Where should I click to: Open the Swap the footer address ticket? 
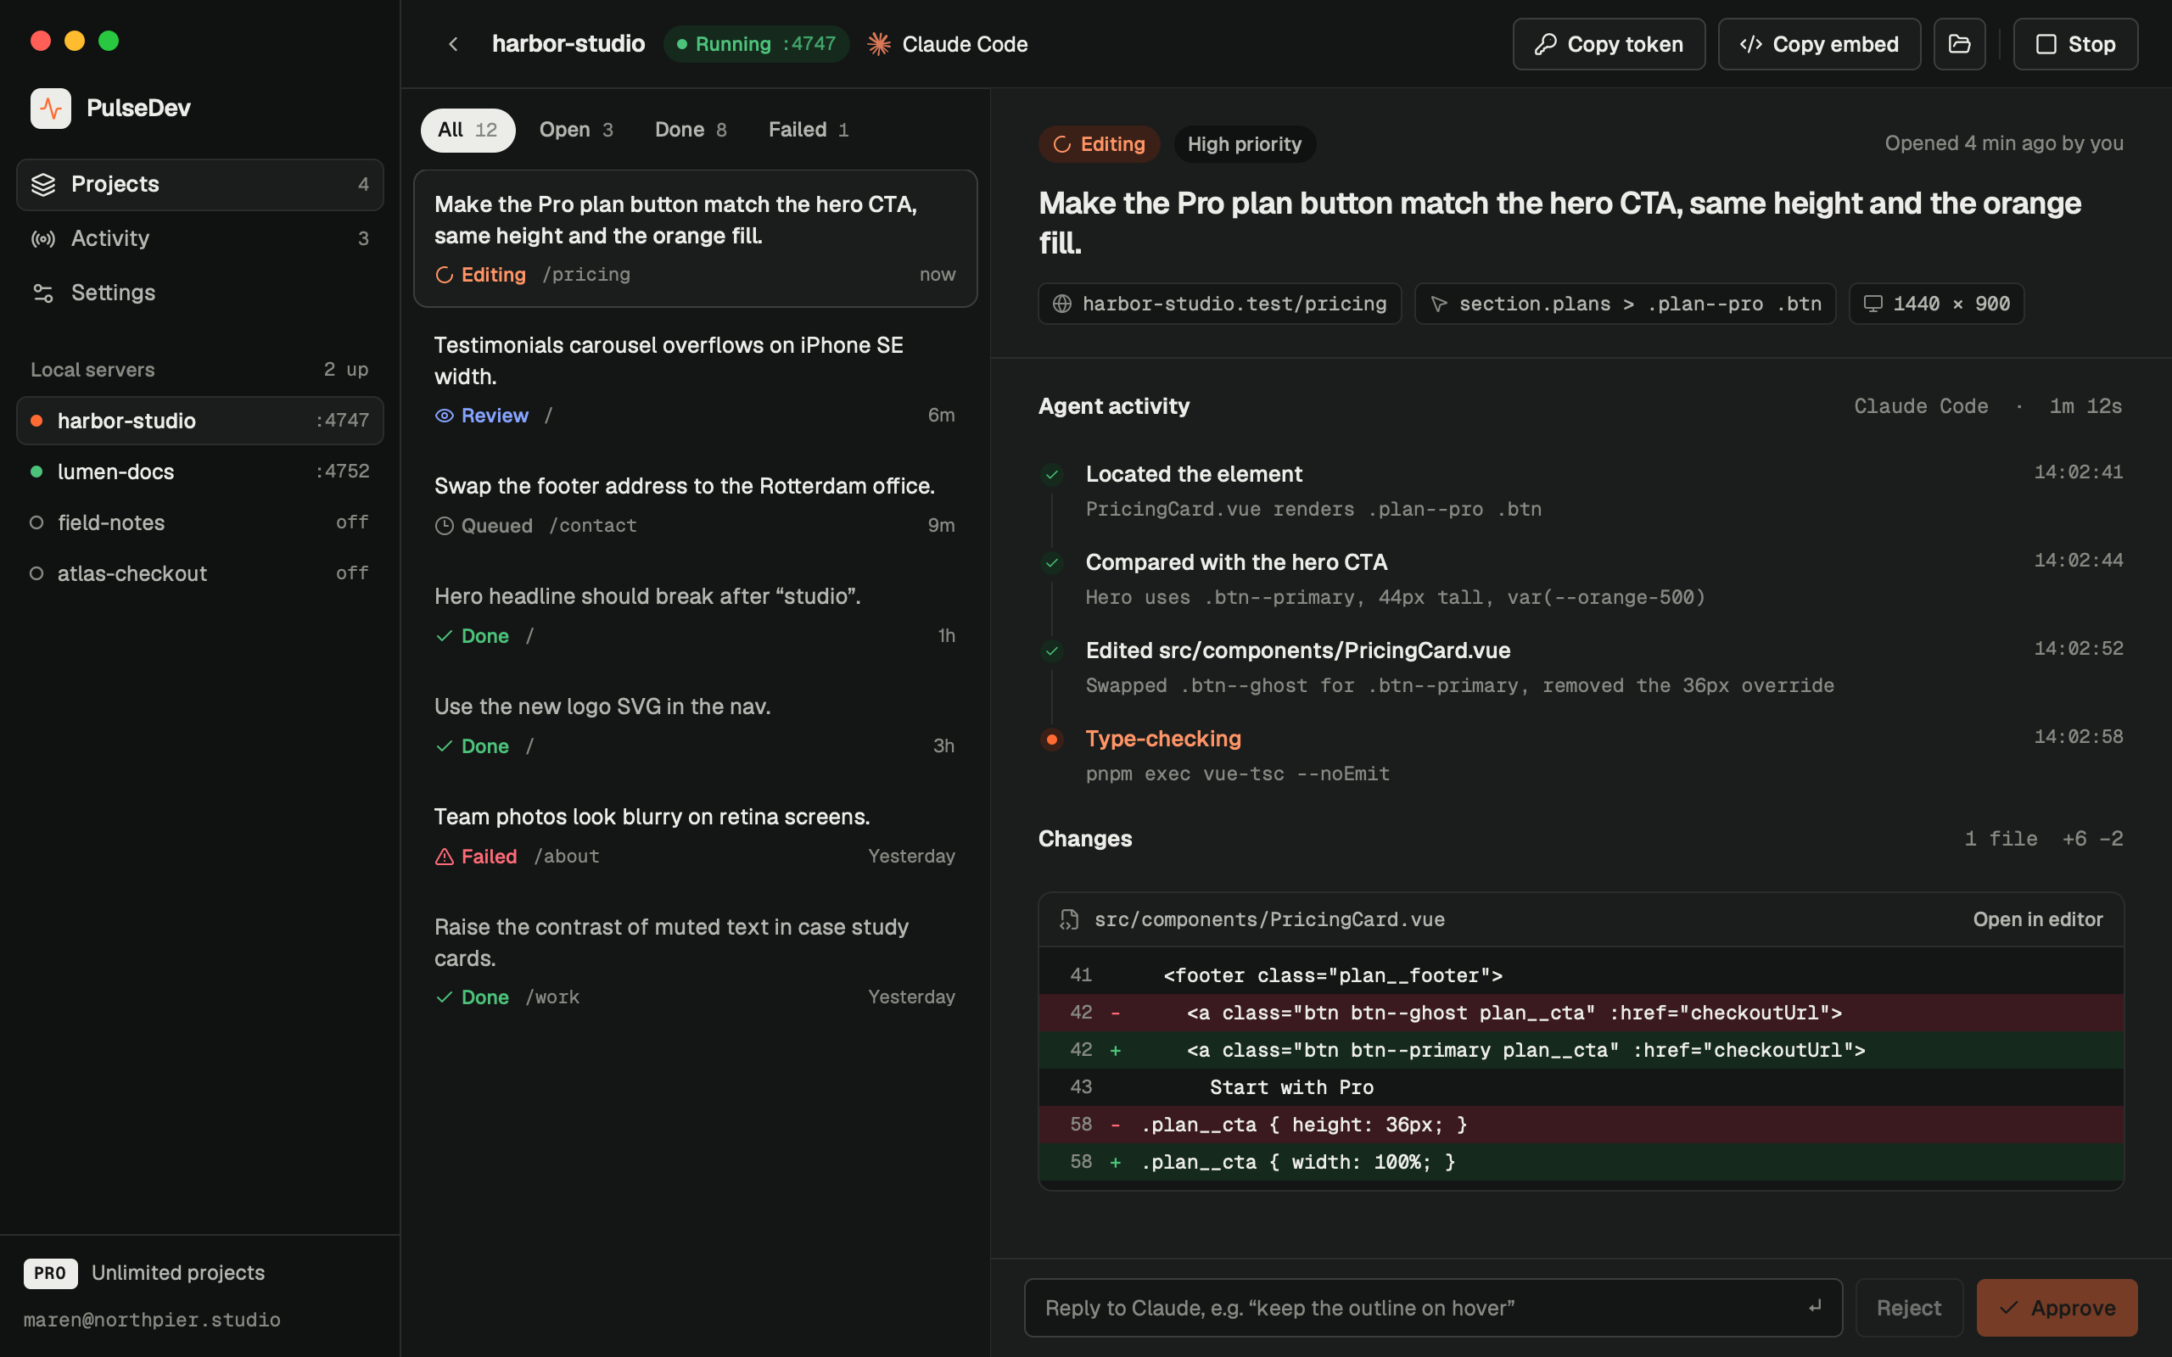pyautogui.click(x=695, y=505)
